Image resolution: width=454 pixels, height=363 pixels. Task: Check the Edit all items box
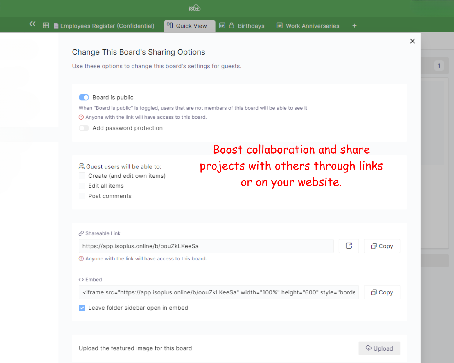click(82, 186)
